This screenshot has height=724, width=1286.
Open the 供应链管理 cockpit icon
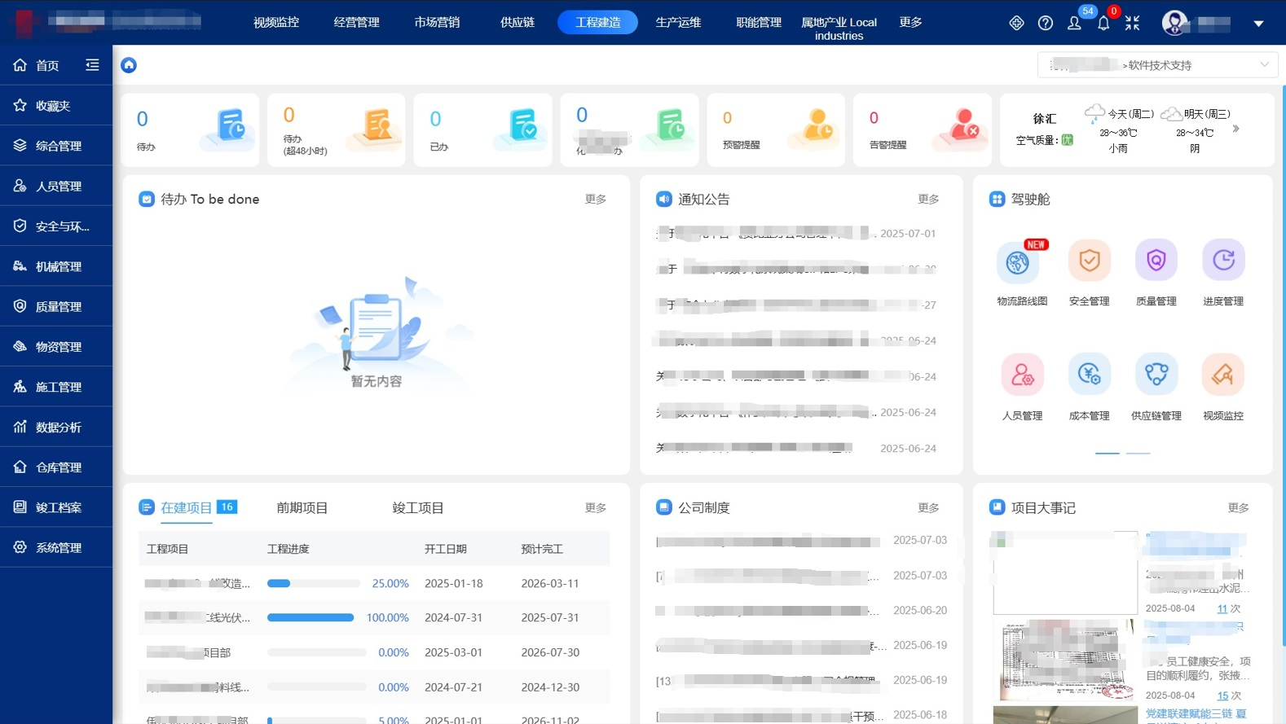click(x=1156, y=375)
